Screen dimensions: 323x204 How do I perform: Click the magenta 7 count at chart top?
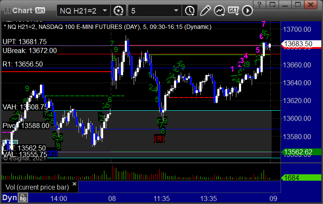(264, 24)
